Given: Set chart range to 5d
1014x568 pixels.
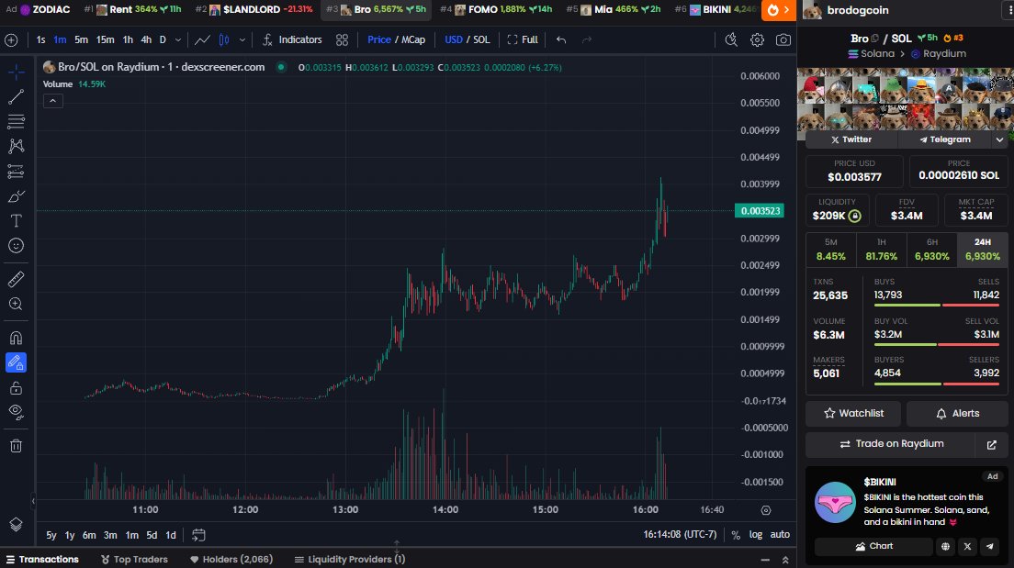Looking at the screenshot, I should (x=152, y=535).
